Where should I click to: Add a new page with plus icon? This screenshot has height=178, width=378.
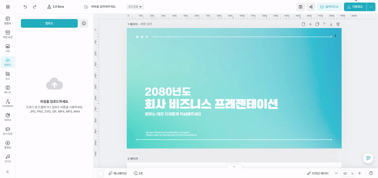coord(310,24)
